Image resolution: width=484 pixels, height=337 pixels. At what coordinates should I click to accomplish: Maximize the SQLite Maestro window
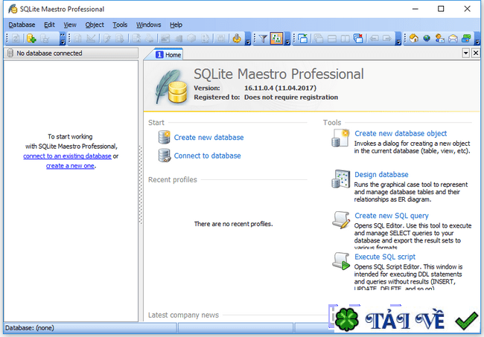(441, 9)
